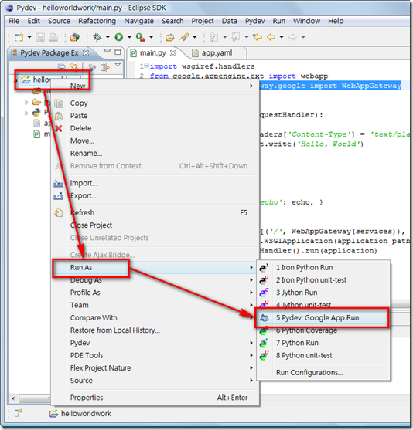Expand the New submenu arrow

(x=251, y=86)
